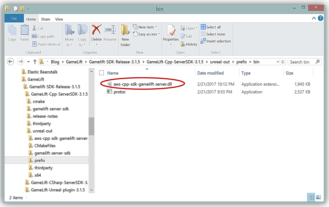Click the Search bin input field
The height and width of the screenshot is (207, 329).
tap(302, 62)
